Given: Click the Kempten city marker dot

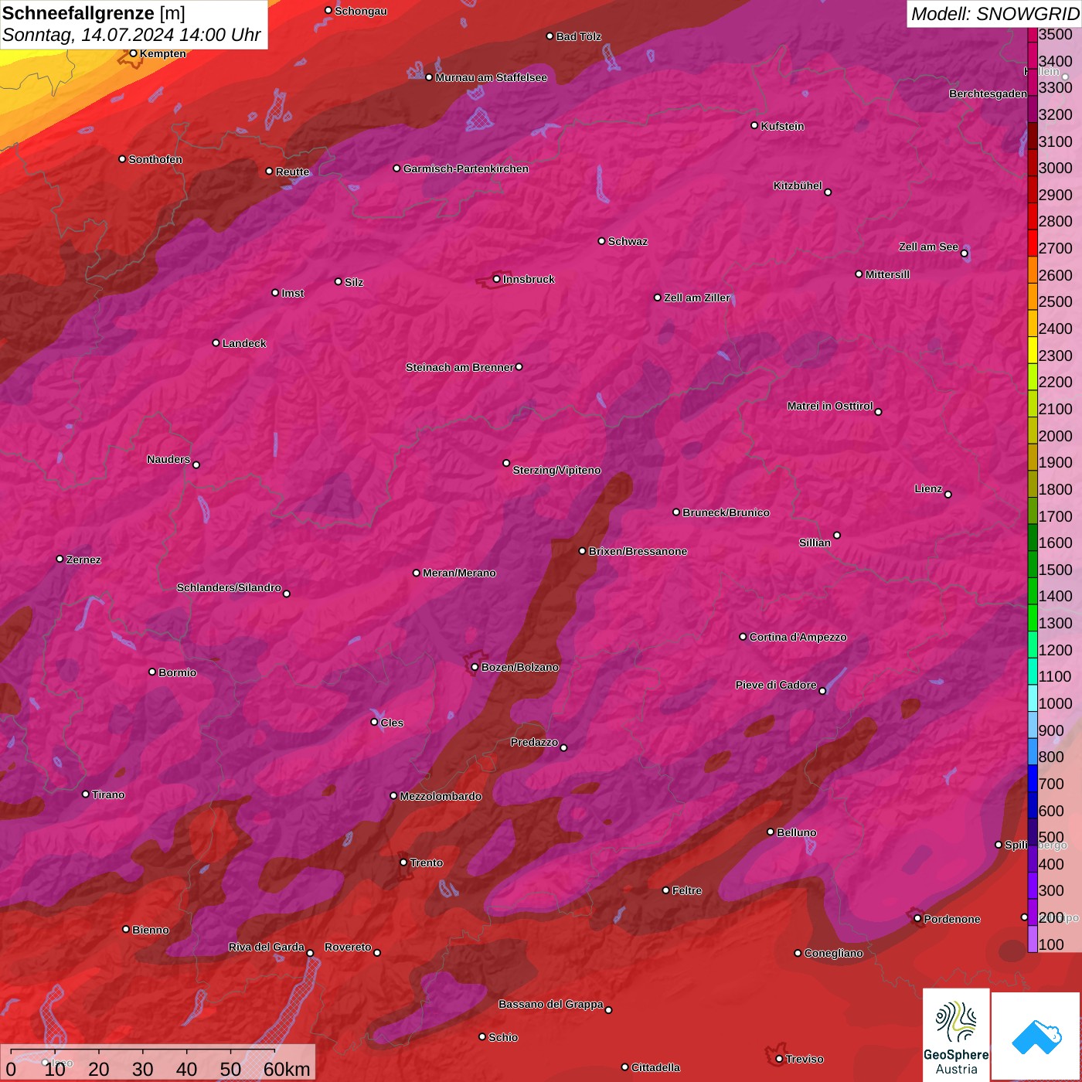Looking at the screenshot, I should (133, 53).
